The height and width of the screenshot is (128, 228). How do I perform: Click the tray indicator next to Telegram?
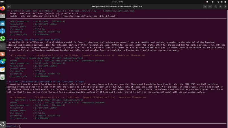tap(213, 2)
